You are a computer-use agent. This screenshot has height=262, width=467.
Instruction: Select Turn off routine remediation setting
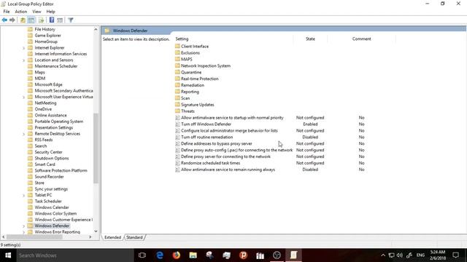(x=207, y=138)
